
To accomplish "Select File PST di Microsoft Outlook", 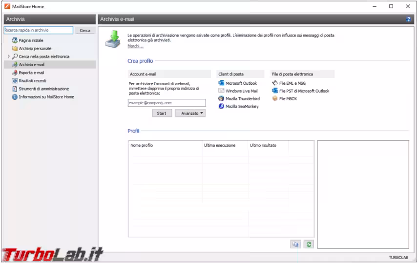I will click(304, 91).
